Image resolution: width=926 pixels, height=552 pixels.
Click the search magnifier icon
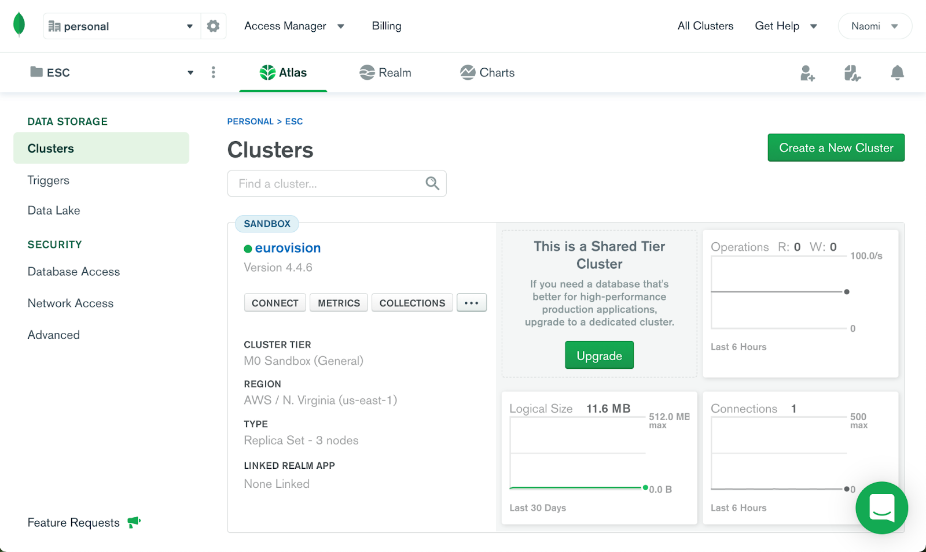pyautogui.click(x=432, y=183)
